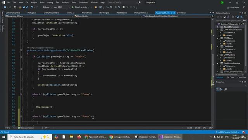Click the Categorized icon in Properties

pos(218,89)
